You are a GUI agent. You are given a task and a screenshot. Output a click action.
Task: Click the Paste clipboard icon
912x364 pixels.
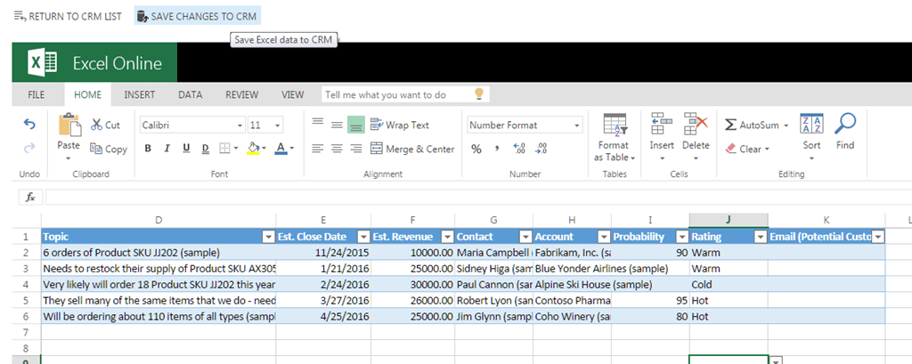(69, 125)
